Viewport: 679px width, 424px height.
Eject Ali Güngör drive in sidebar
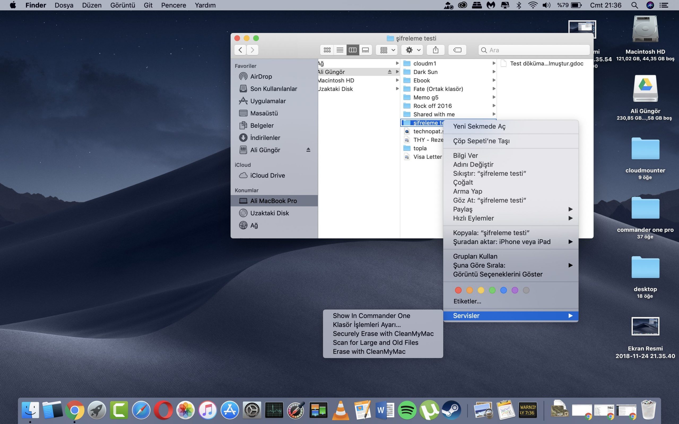tap(308, 150)
